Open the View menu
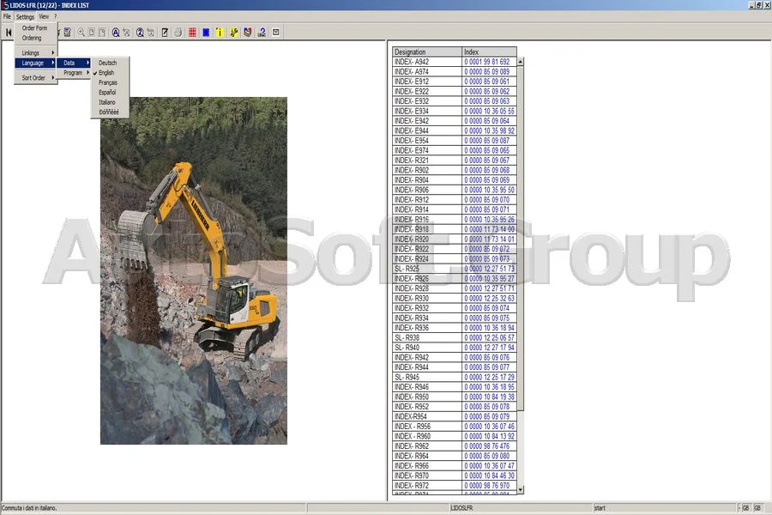 point(44,15)
